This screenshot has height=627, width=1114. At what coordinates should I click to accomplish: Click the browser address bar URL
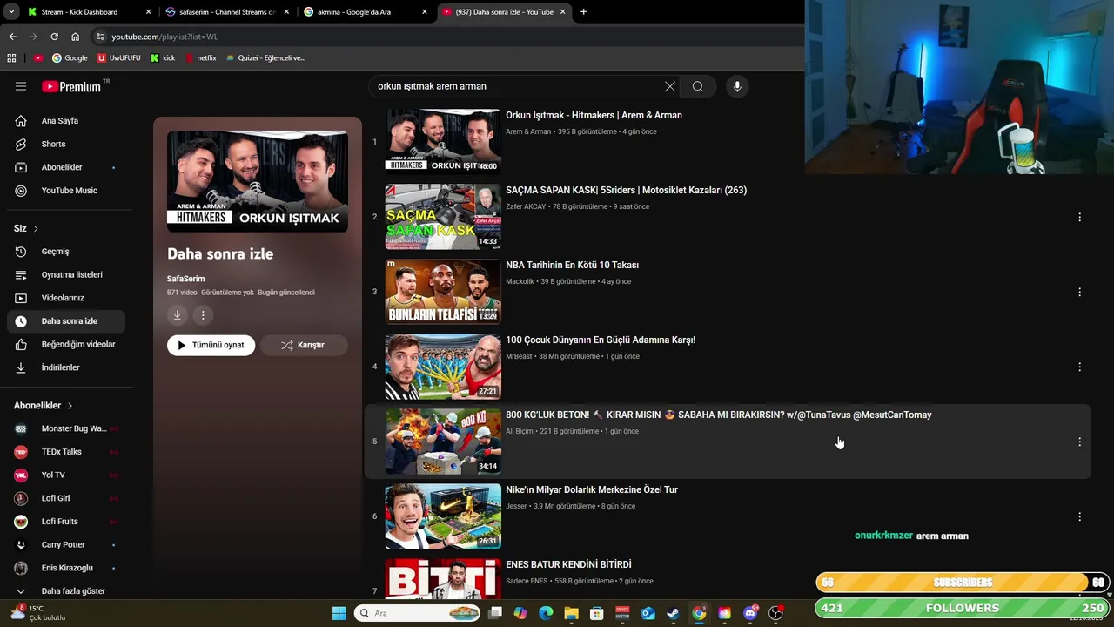(164, 37)
